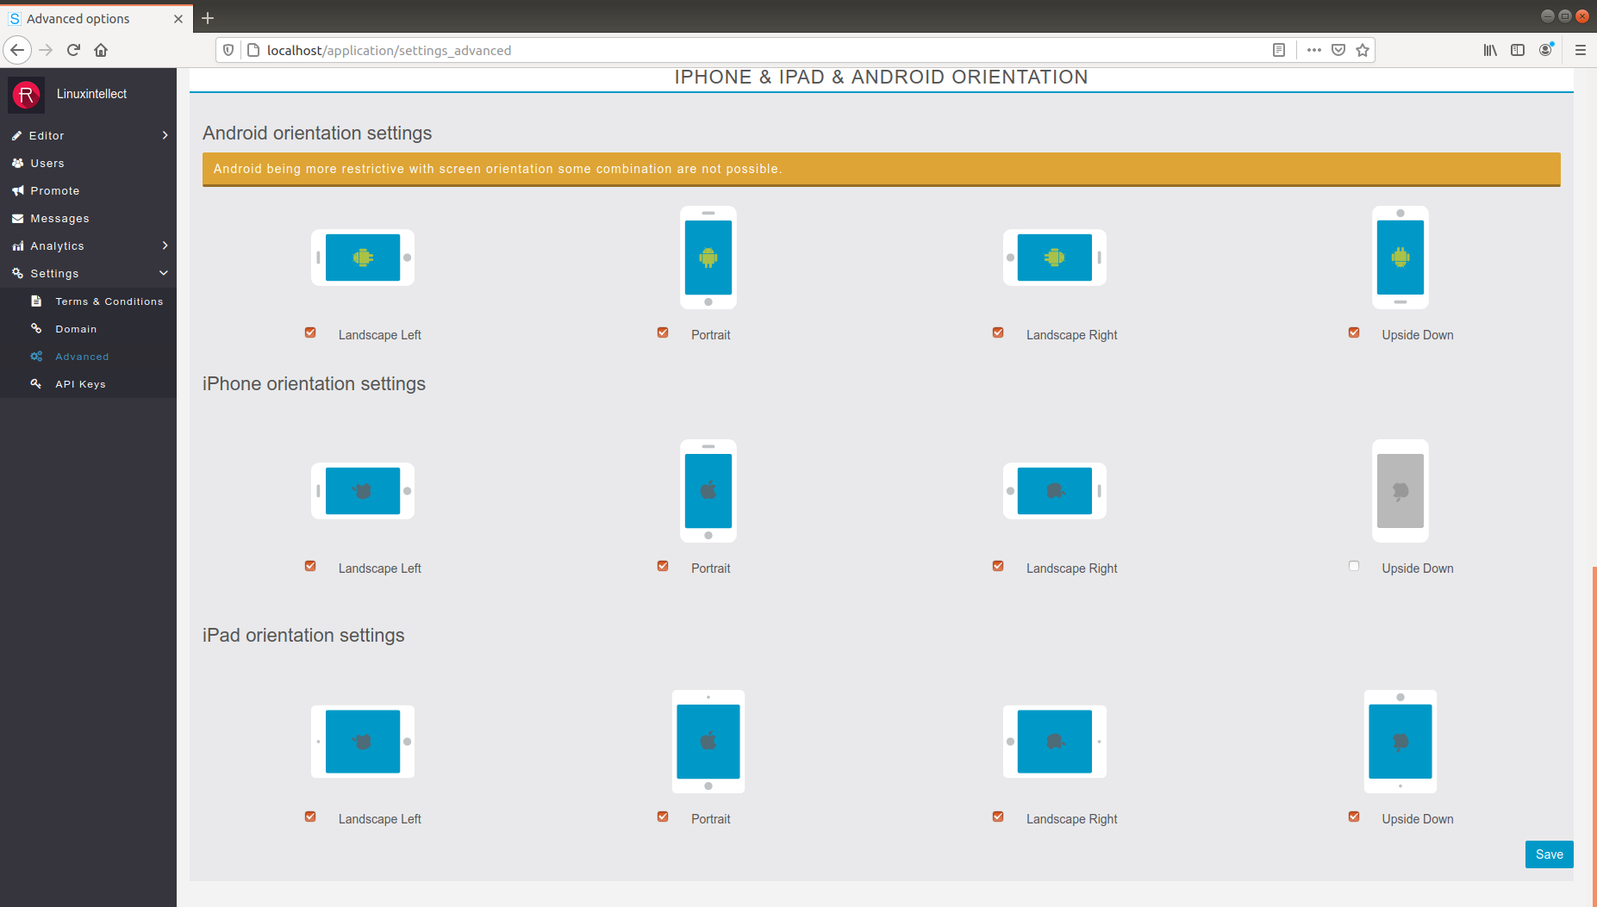Open the Domain settings item
The image size is (1597, 907).
tap(76, 328)
